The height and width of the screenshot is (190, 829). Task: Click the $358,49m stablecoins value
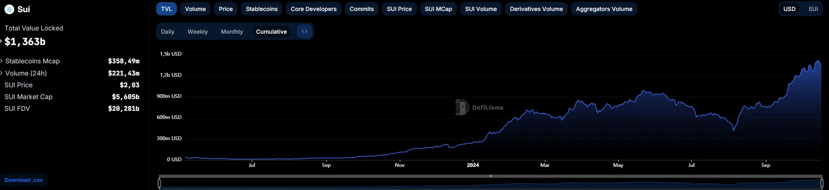pyautogui.click(x=123, y=61)
